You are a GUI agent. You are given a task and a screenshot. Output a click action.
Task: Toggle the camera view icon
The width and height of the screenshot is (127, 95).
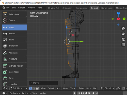(123, 39)
